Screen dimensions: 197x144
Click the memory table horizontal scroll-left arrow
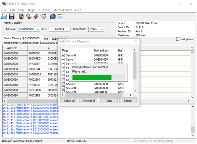point(5,101)
